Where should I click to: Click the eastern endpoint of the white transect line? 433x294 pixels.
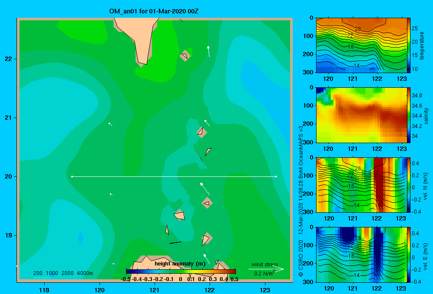276,176
